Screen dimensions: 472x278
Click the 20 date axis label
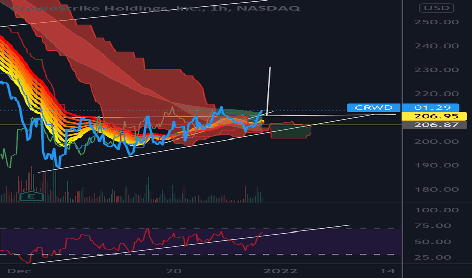click(x=174, y=271)
